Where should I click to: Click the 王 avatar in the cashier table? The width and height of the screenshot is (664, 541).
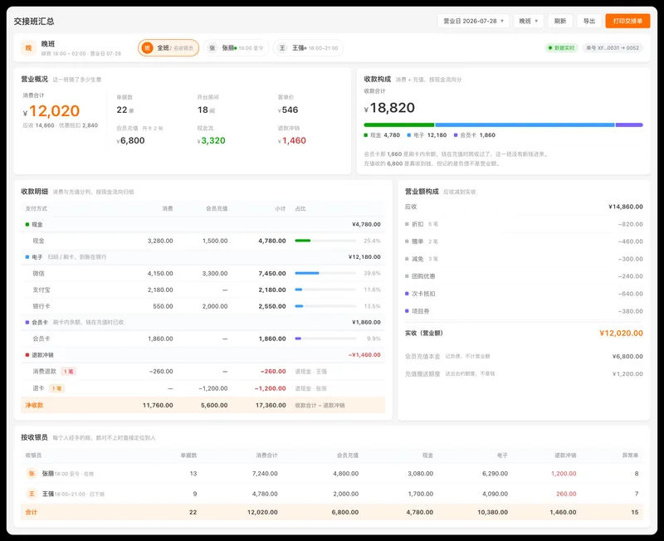32,494
